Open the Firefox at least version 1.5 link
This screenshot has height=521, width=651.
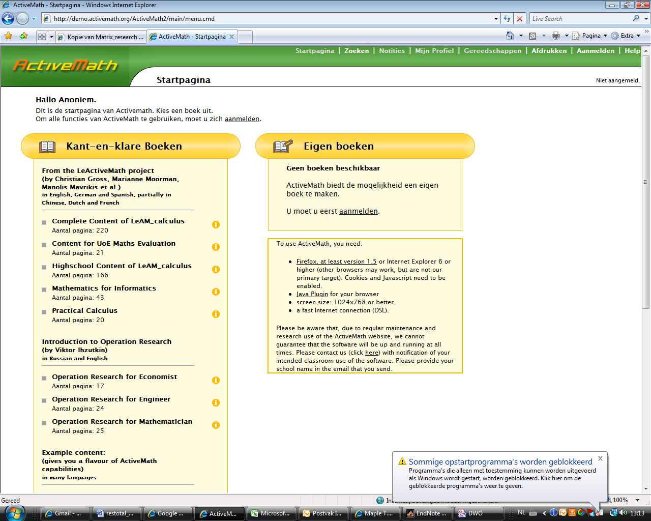(x=337, y=262)
